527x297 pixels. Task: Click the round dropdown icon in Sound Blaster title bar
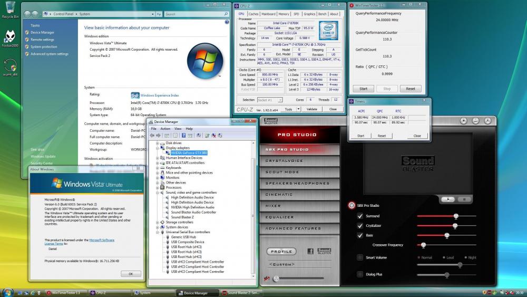tap(463, 121)
